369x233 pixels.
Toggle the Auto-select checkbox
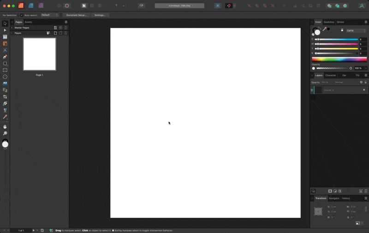(x=21, y=15)
